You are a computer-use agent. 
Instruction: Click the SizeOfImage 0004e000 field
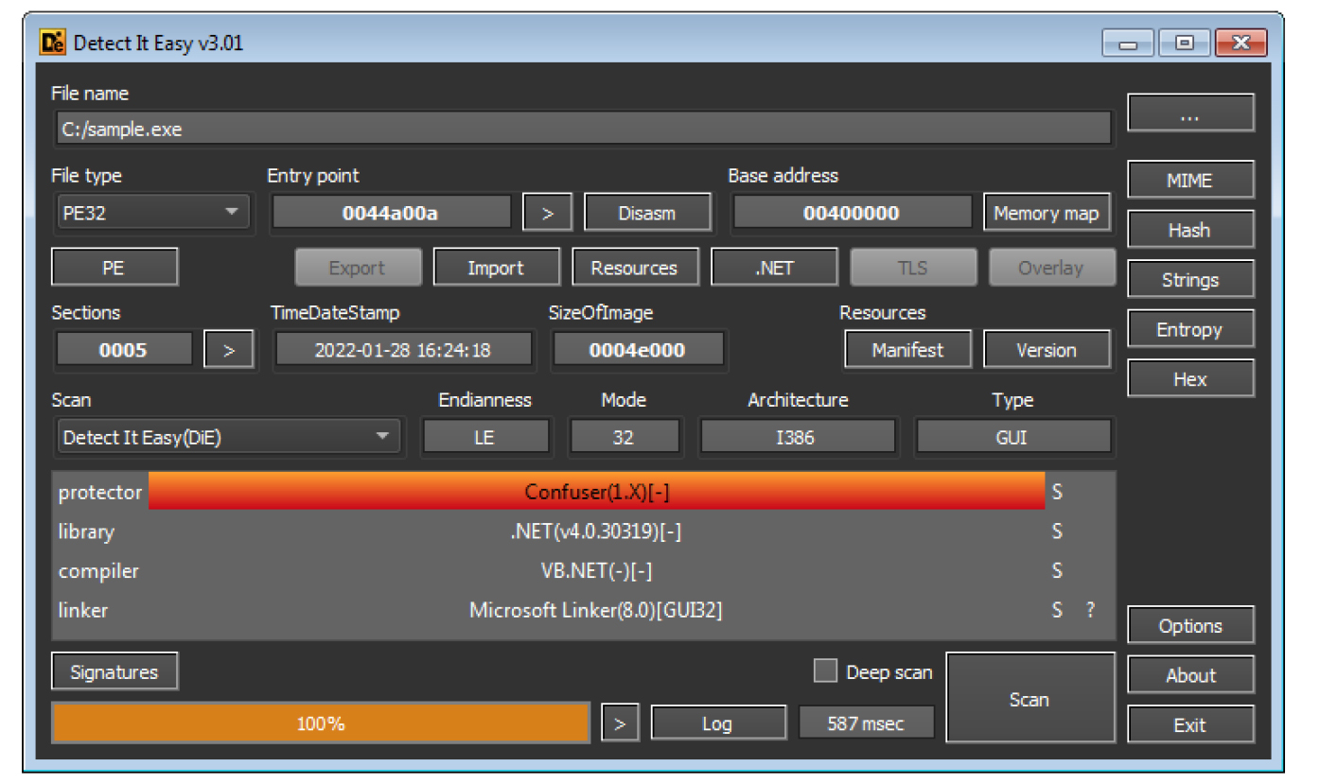[638, 350]
